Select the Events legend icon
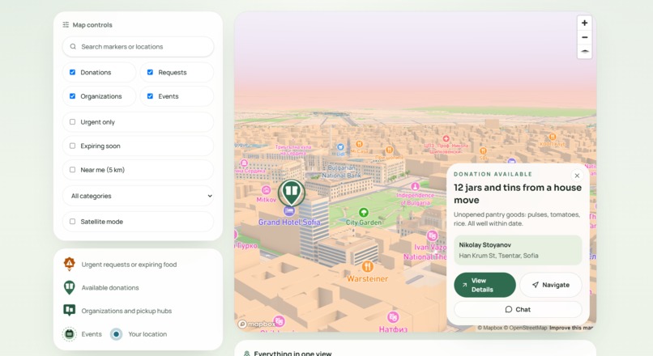 coord(69,334)
